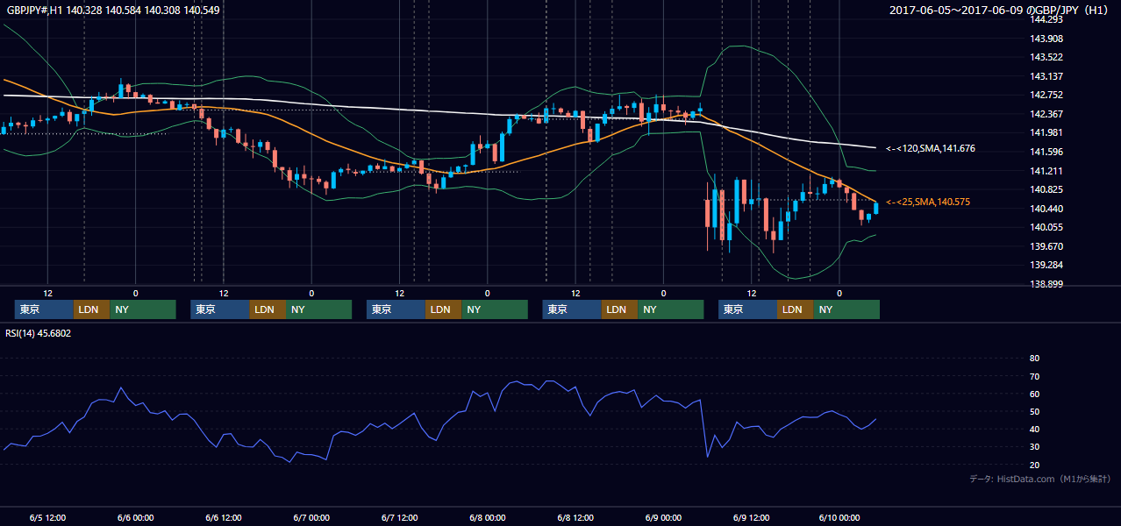Click the RSI level 80 label

click(x=1034, y=359)
